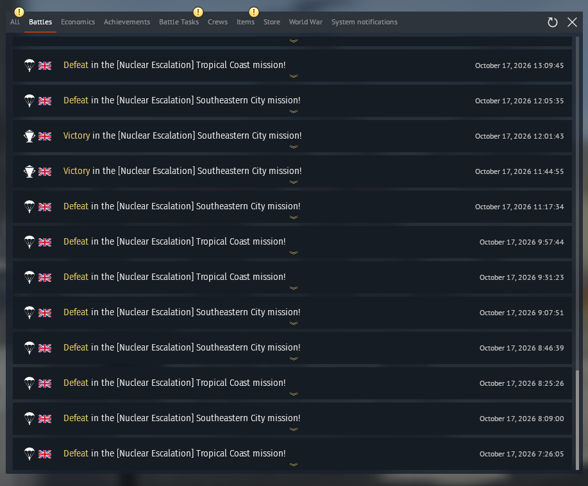Click the 12:05:35 Southeastern City Defeat text
Screen dimensions: 588x486
pos(182,100)
